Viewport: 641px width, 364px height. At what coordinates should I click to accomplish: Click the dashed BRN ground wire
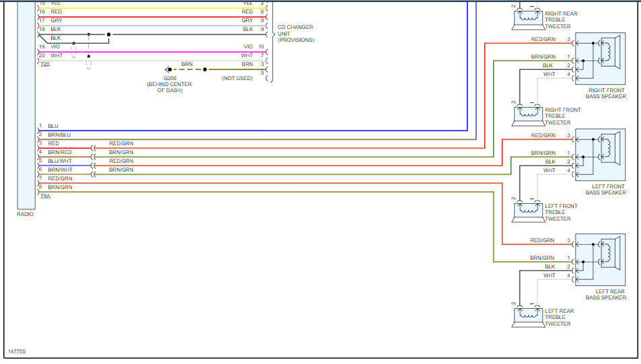(x=187, y=69)
